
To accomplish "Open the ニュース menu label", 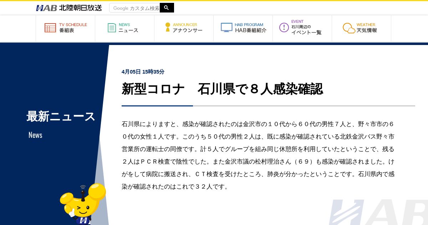I will point(128,31).
